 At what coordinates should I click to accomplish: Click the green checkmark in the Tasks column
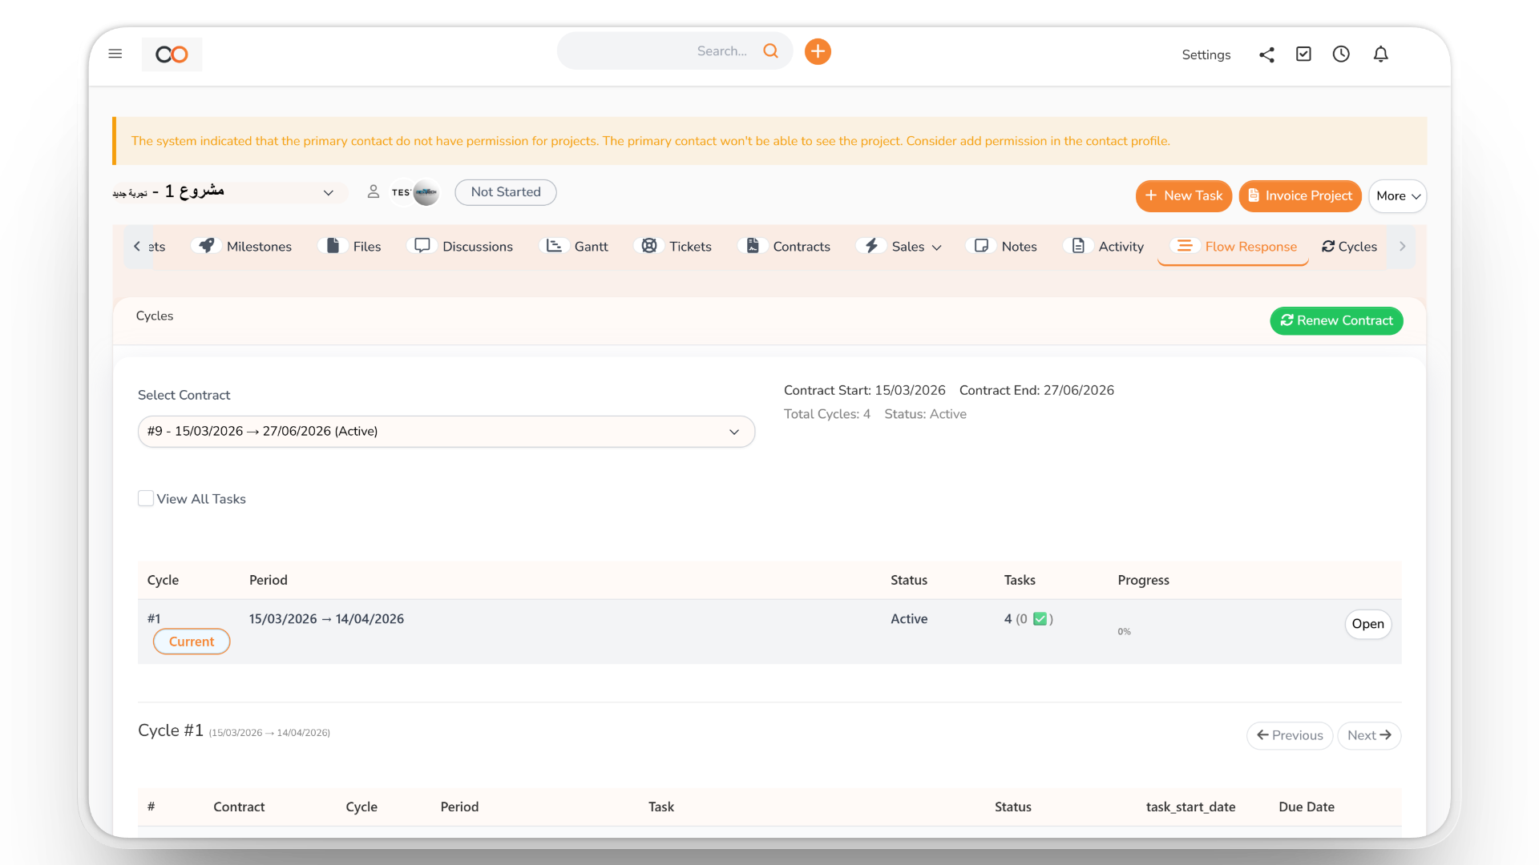[x=1041, y=618]
